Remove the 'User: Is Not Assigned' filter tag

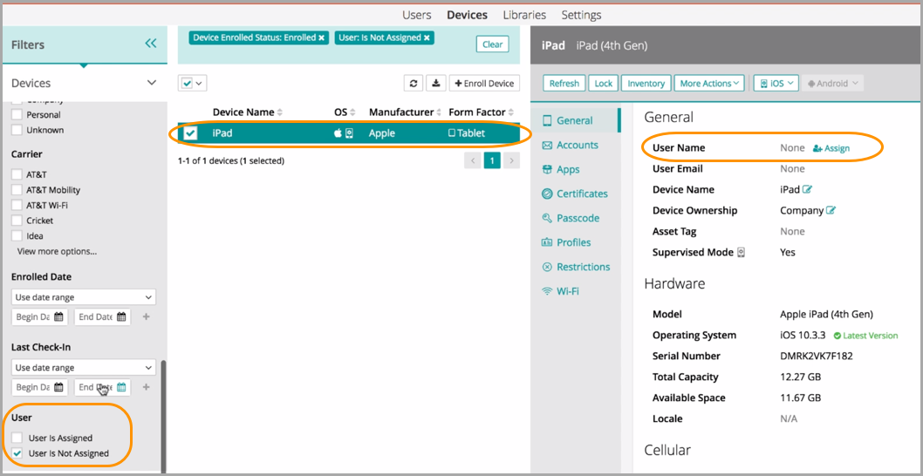tap(427, 38)
